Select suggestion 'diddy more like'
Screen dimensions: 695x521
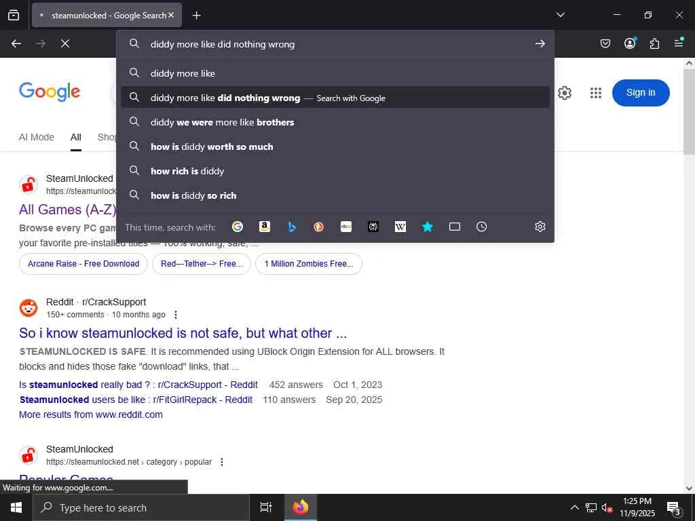[335, 73]
